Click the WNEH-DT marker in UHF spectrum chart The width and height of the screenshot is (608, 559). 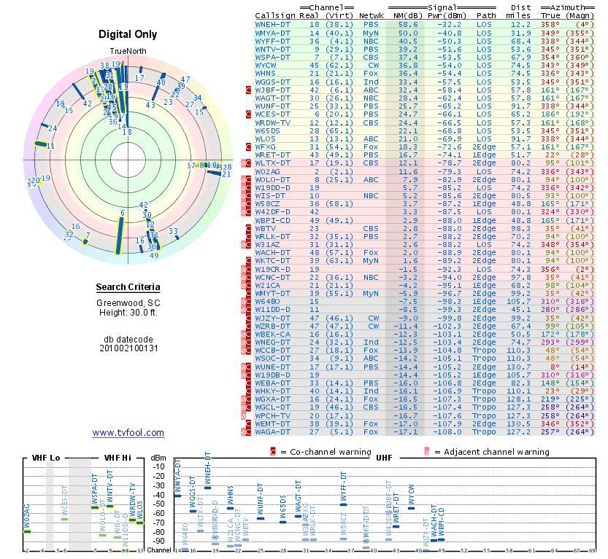pos(208,488)
